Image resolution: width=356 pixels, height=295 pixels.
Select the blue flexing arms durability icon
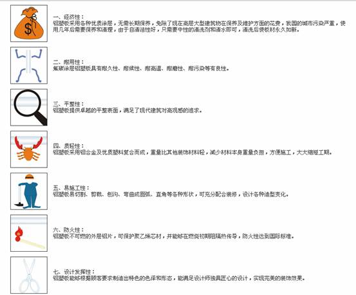(x=29, y=66)
